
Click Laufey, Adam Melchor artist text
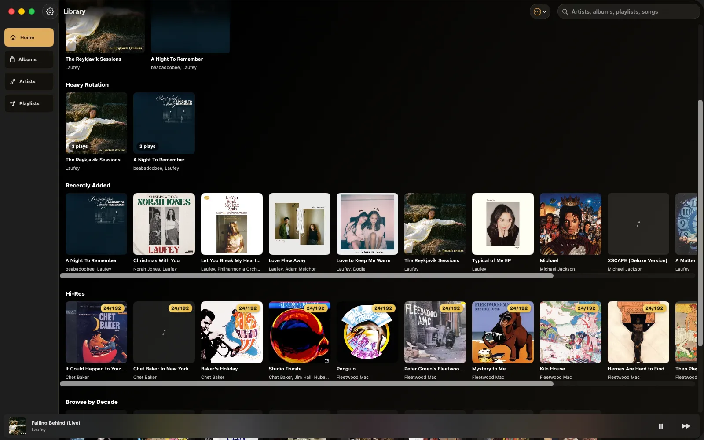coord(292,269)
